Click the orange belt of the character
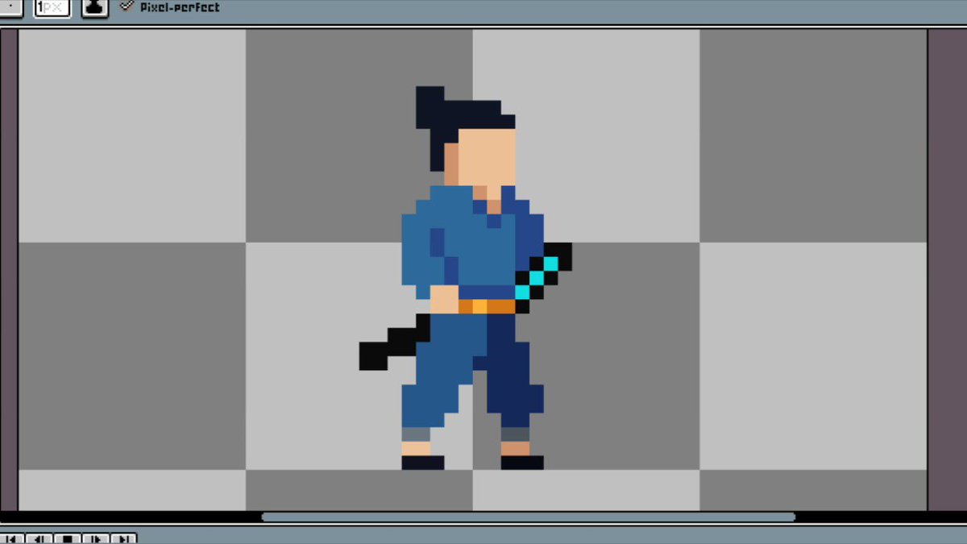This screenshot has height=544, width=967. (490, 306)
